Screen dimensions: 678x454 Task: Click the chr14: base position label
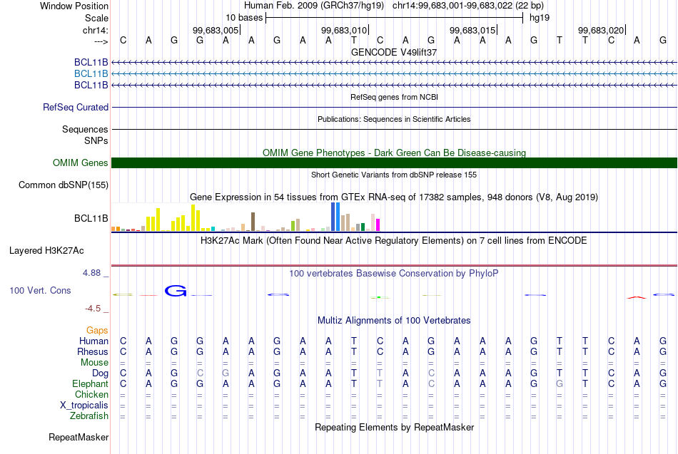[95, 30]
